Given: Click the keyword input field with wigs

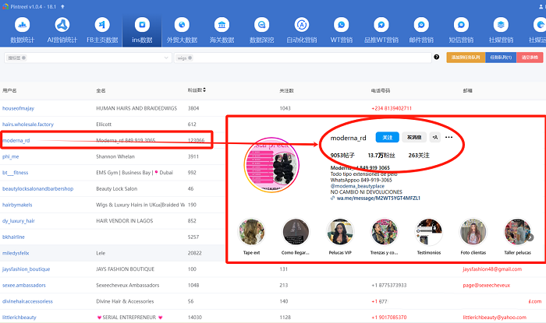Looking at the screenshot, I should 303,58.
